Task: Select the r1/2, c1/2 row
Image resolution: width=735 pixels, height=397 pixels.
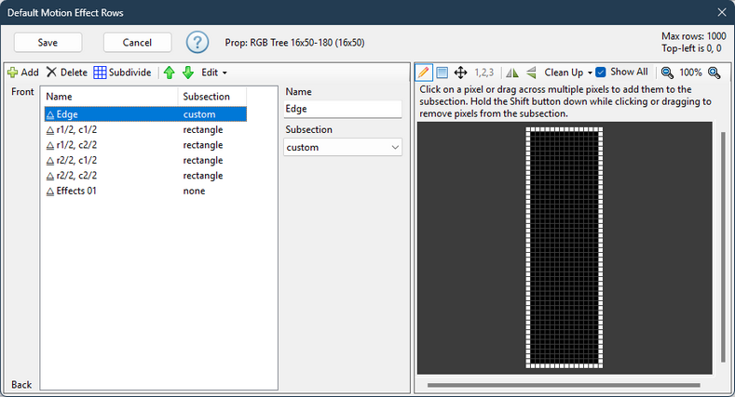Action: pos(145,129)
